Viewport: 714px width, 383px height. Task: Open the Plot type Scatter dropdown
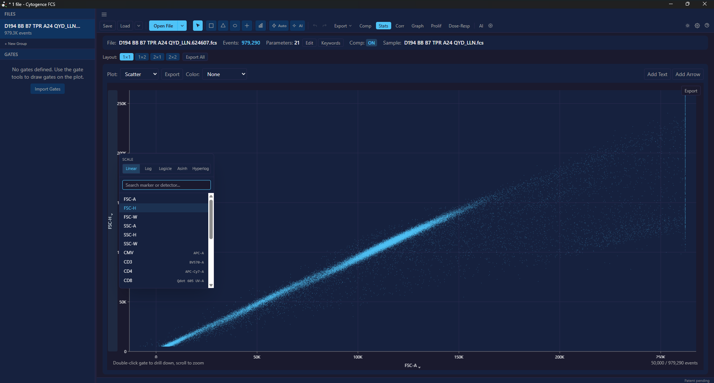click(139, 74)
